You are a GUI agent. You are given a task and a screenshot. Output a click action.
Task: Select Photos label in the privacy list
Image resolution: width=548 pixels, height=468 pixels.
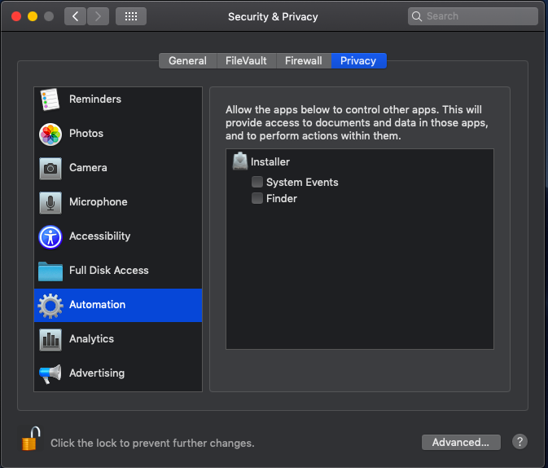click(x=86, y=134)
